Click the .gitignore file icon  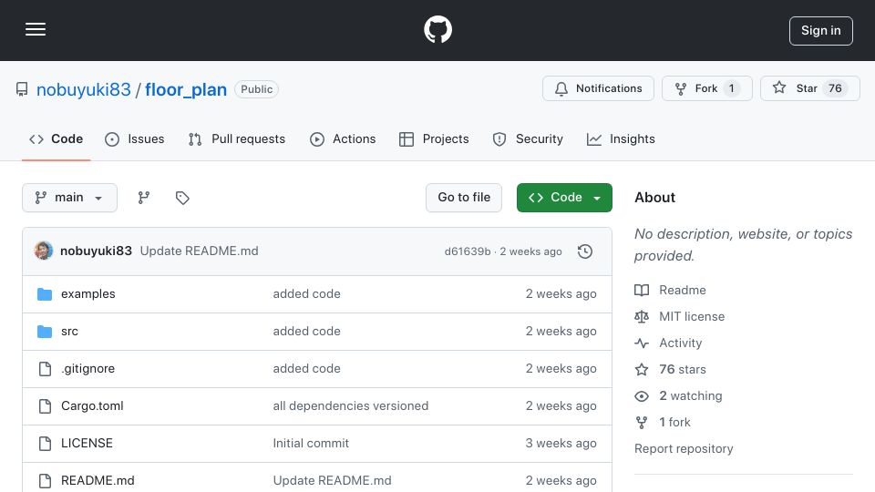click(x=45, y=369)
